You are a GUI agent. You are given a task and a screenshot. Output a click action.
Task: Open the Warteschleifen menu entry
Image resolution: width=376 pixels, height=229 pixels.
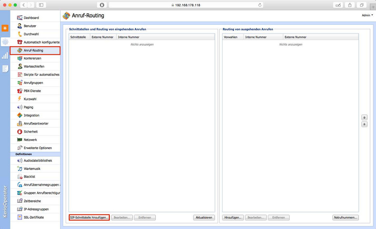point(34,66)
